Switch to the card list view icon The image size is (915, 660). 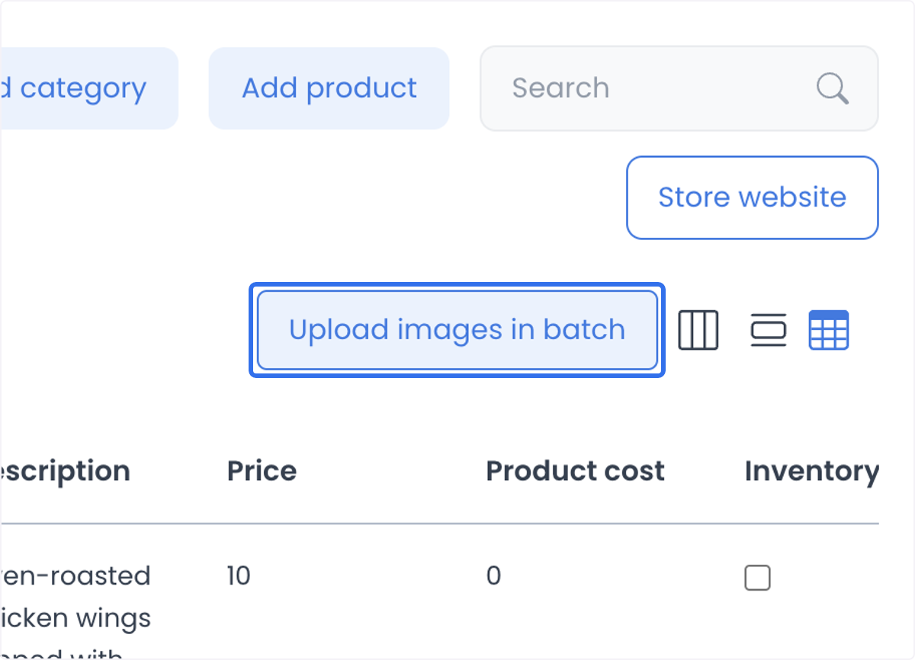(x=768, y=330)
